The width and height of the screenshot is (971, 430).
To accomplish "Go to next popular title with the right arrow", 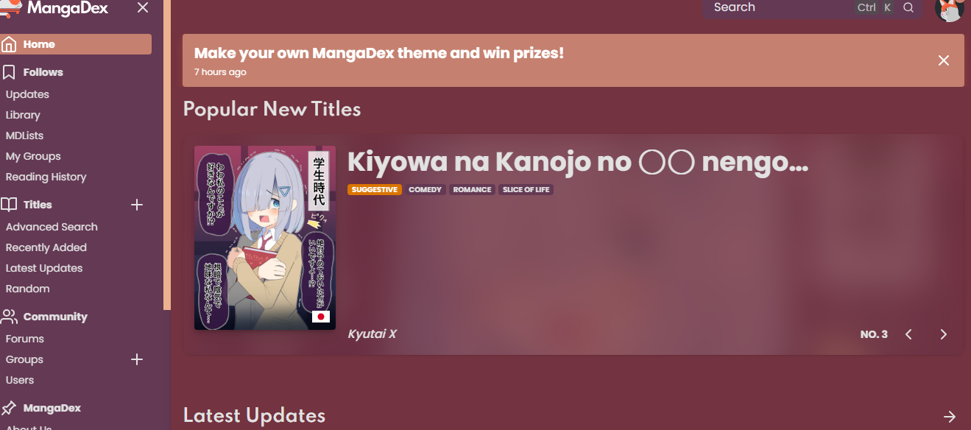I will (x=944, y=334).
